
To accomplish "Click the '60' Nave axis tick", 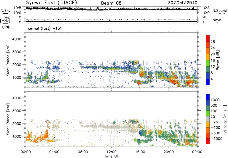I will tap(204, 17).
